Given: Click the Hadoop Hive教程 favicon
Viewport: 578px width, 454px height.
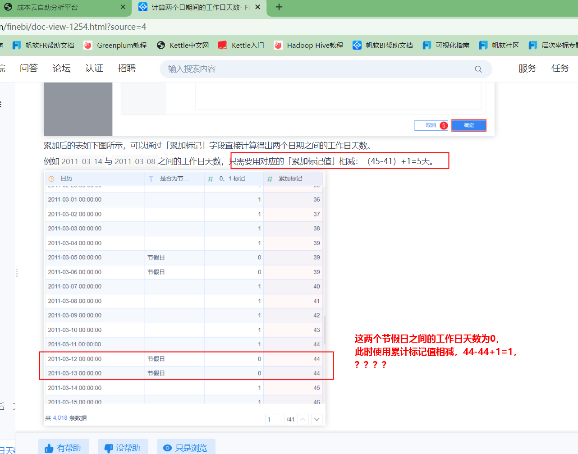Looking at the screenshot, I should pos(278,45).
